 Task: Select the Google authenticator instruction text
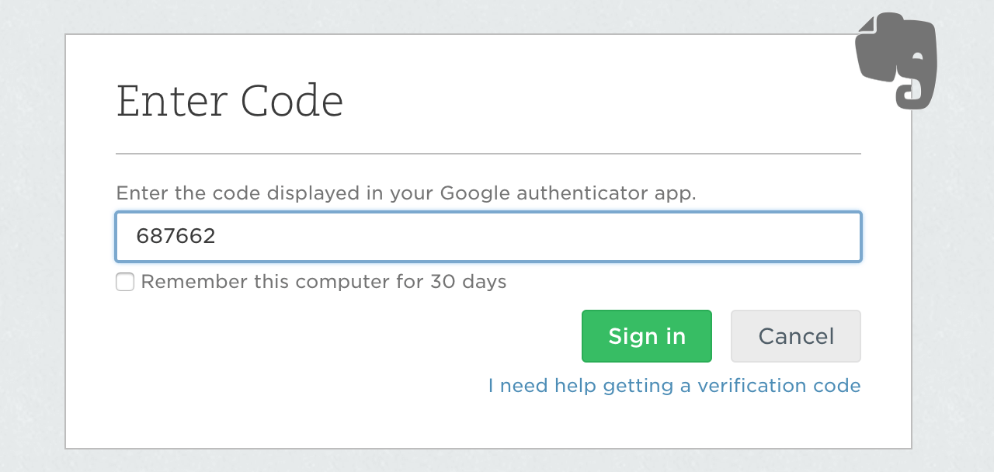(406, 193)
